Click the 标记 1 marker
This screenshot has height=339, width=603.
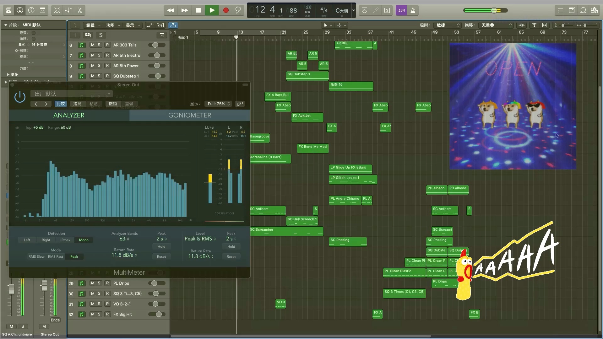point(183,37)
